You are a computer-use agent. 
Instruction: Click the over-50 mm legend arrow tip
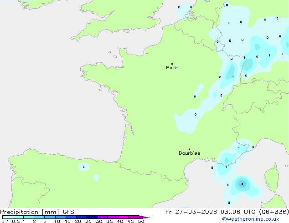(144, 217)
